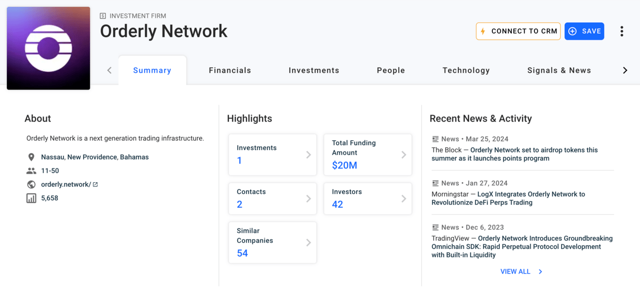Expand the Contacts highlight card chevron
Screen dimensions: 640x287
(x=308, y=199)
